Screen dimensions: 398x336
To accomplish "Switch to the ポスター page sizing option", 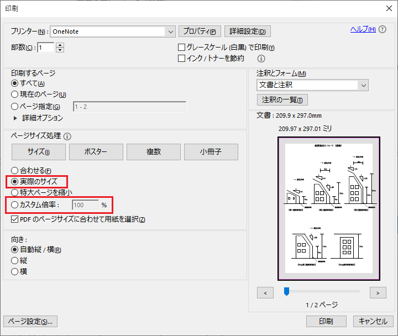I will coord(96,152).
